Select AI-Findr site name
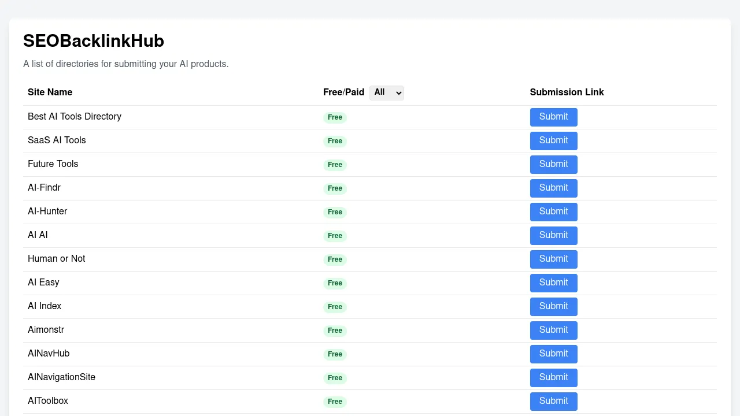 44,188
